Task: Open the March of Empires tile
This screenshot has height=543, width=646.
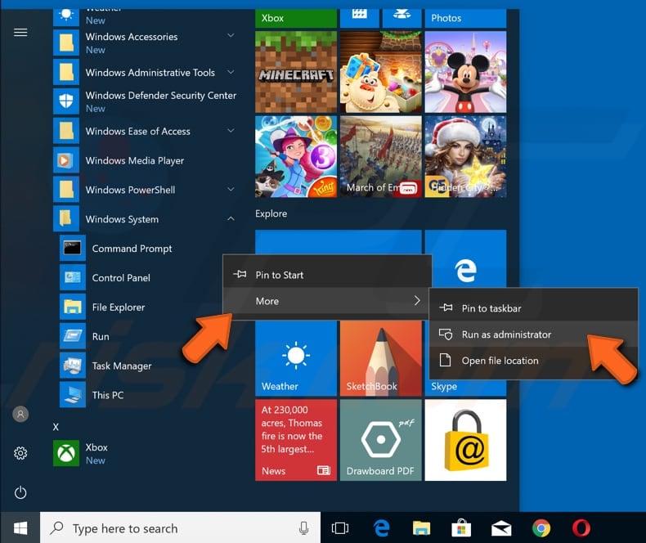Action: click(381, 156)
